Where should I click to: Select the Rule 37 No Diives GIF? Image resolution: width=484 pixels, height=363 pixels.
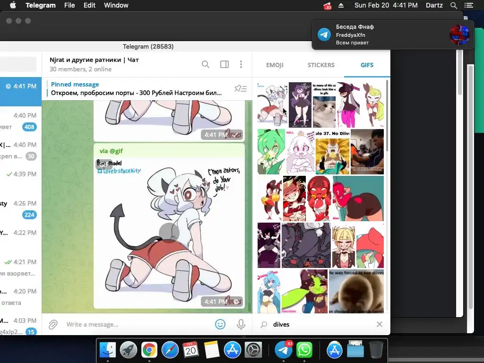point(332,152)
